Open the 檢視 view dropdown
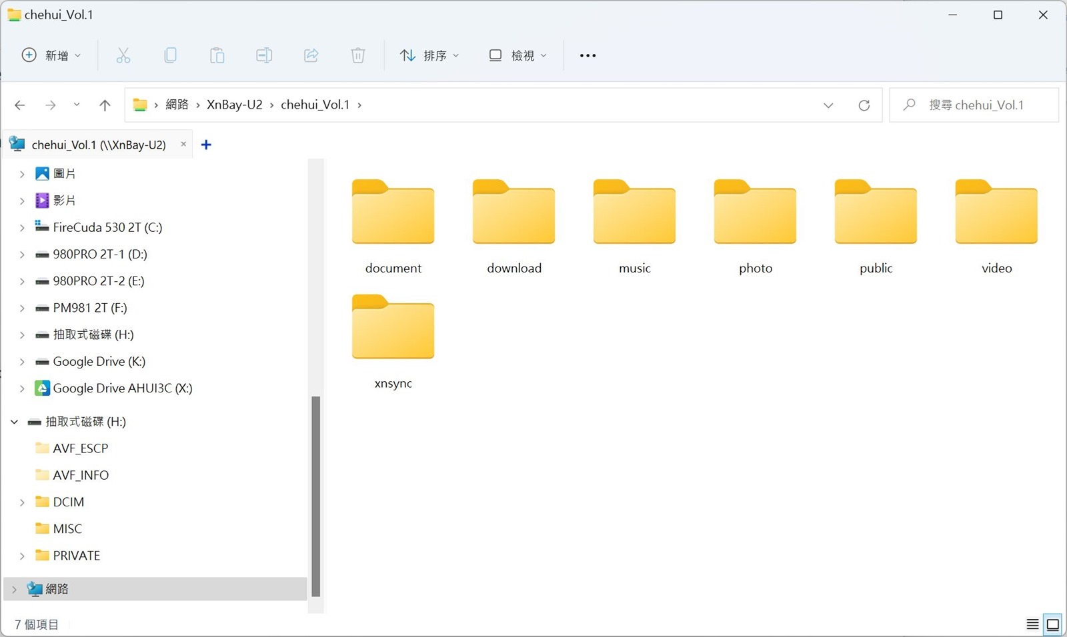1067x637 pixels. click(518, 55)
